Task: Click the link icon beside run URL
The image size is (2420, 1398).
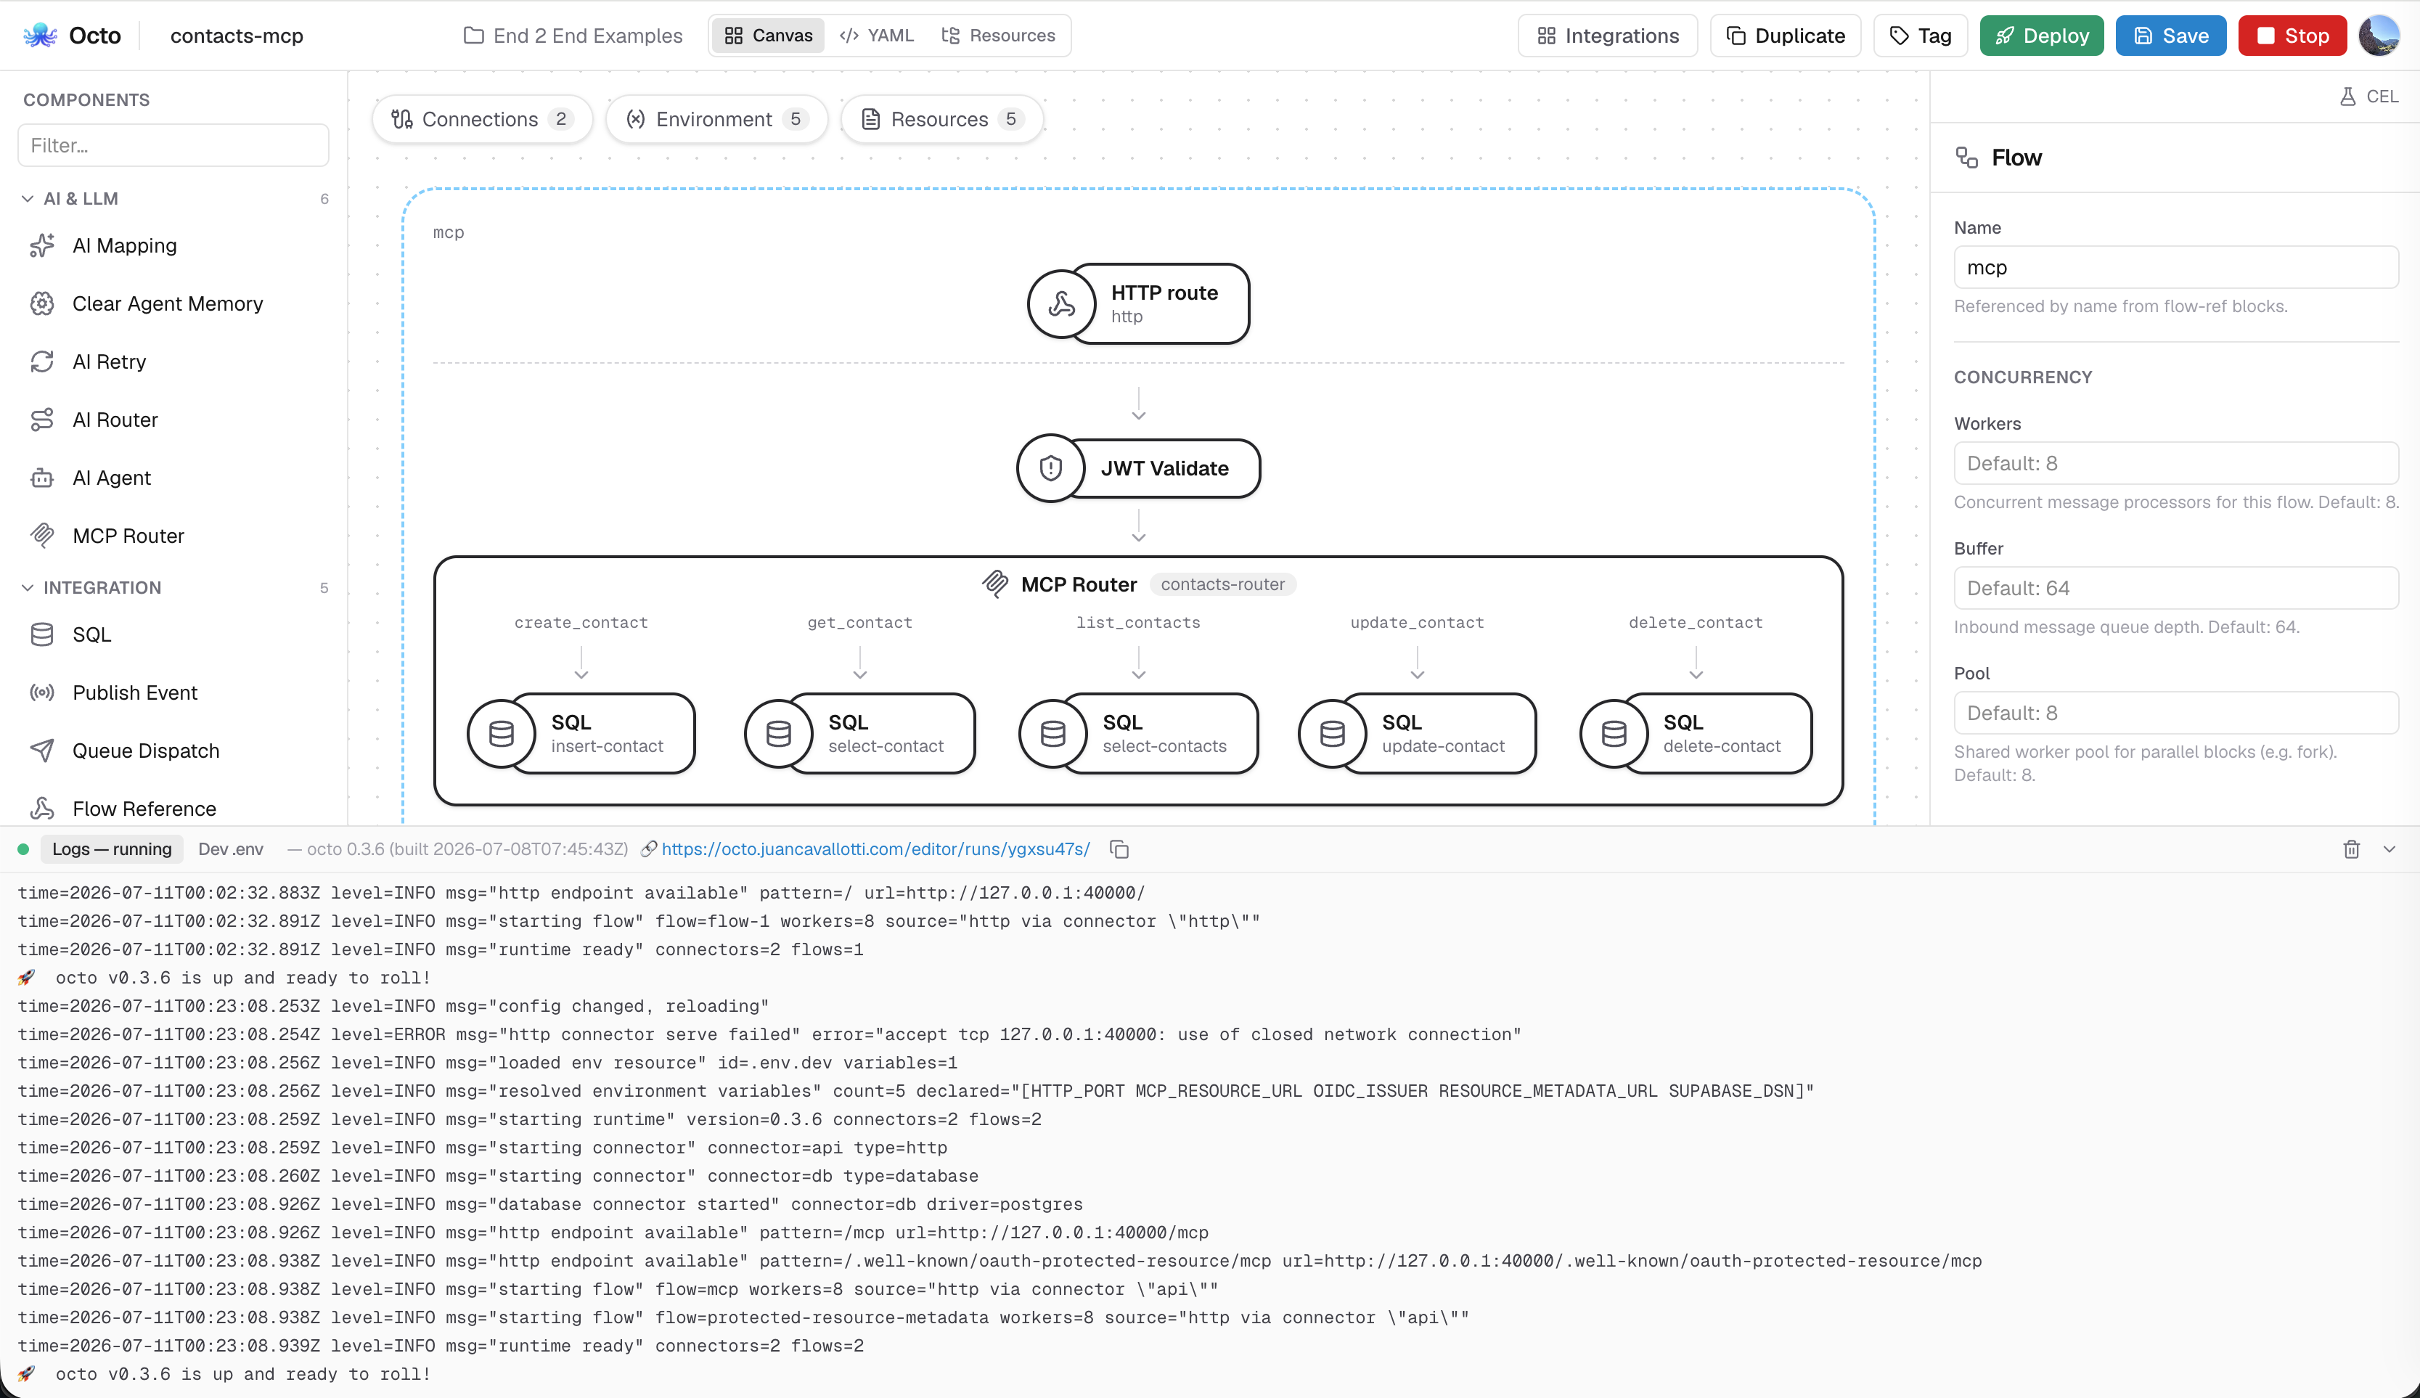Action: coord(649,850)
